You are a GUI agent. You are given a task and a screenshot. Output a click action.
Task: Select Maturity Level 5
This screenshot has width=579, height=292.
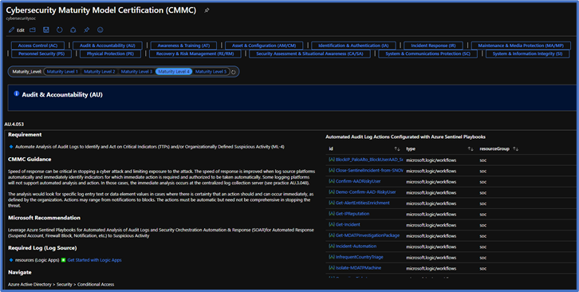coord(211,72)
